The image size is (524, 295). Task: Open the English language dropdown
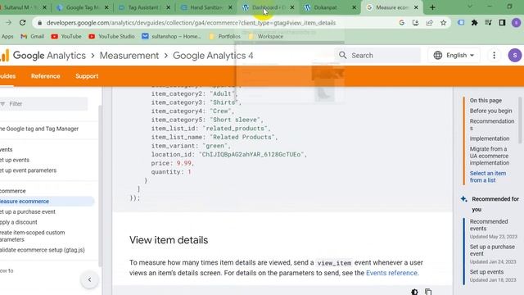pos(454,55)
